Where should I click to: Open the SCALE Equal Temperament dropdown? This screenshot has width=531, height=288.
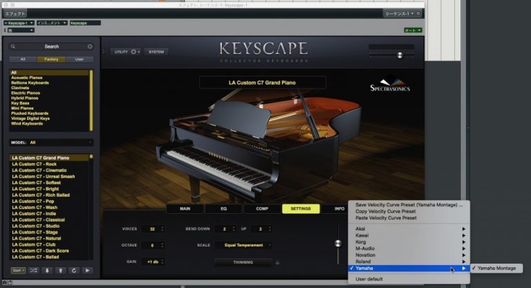coord(243,245)
